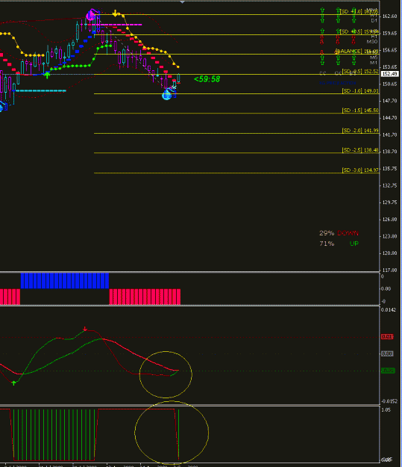The width and height of the screenshot is (402, 467).
Task: Select the [SD -1.0] 149.01 level label
Action: [x=360, y=91]
